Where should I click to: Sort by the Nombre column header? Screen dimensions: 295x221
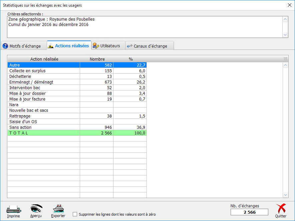(97, 59)
